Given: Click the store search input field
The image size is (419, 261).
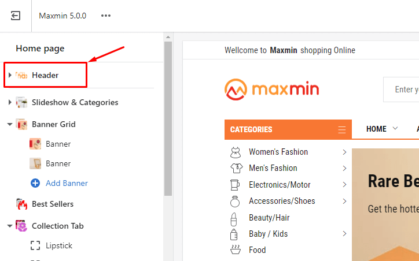Looking at the screenshot, I should click(402, 90).
